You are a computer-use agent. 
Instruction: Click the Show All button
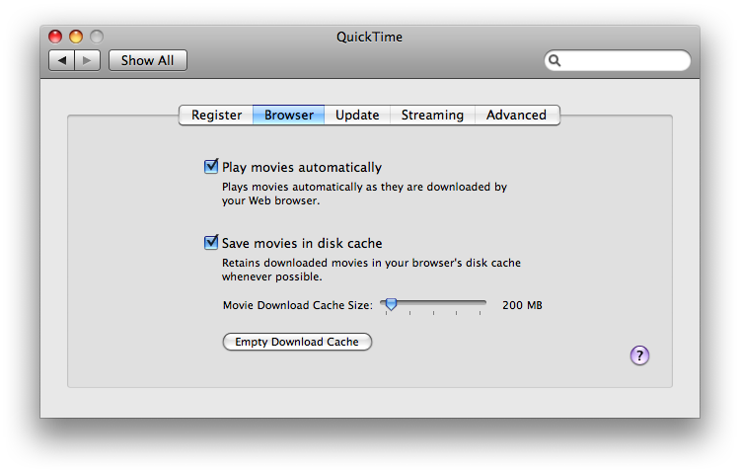[x=148, y=60]
